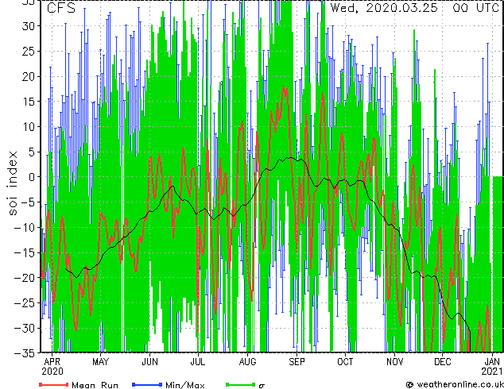Screen dimensions: 504x389
Task: Click the green sigma legend line
Action: tap(240, 384)
